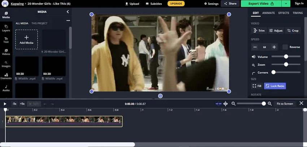Open the Audio sidebar panel

pyautogui.click(x=6, y=88)
